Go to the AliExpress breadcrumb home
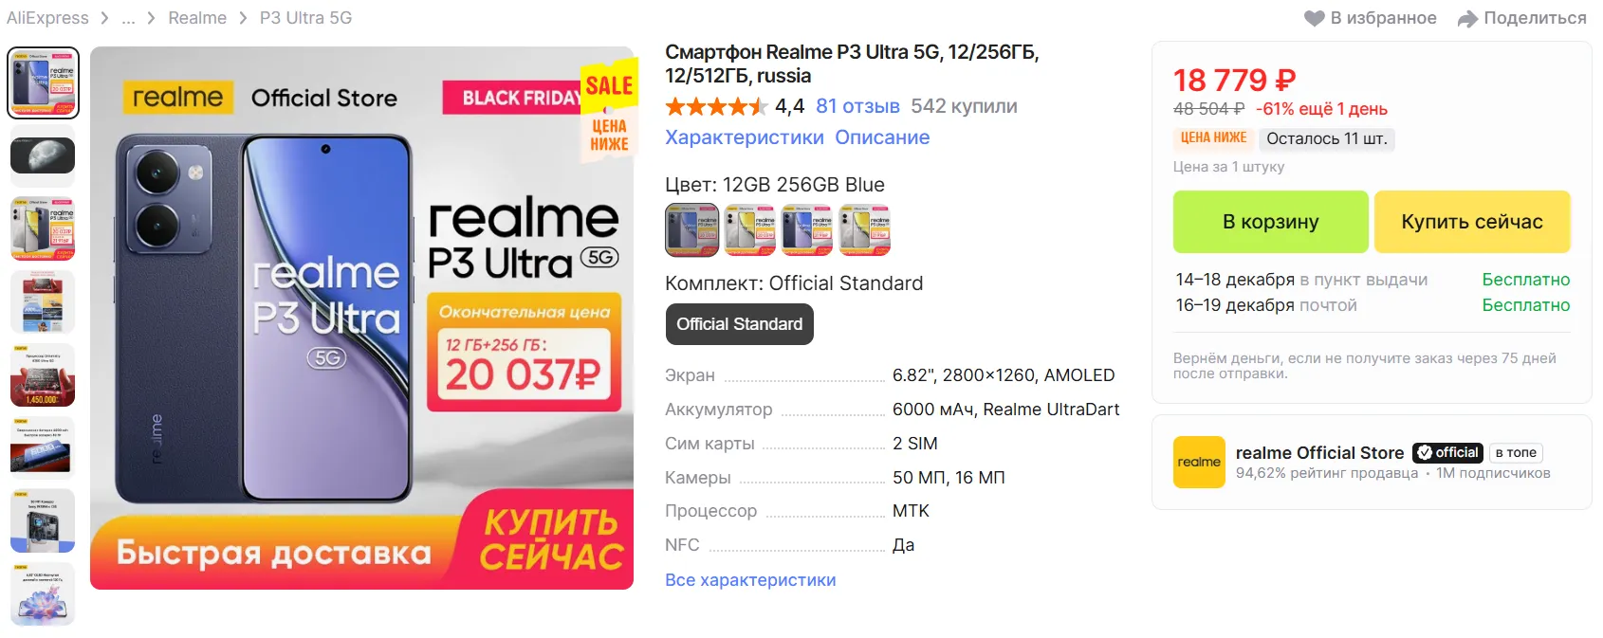 47,18
